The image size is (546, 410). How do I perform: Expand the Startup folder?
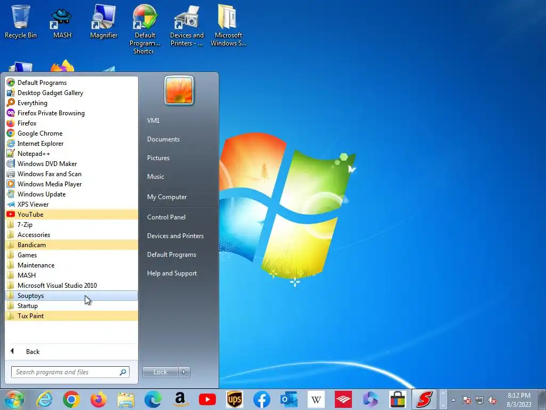pyautogui.click(x=71, y=305)
